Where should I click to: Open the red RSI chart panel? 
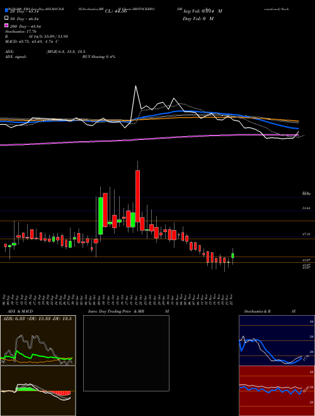tap(277, 391)
